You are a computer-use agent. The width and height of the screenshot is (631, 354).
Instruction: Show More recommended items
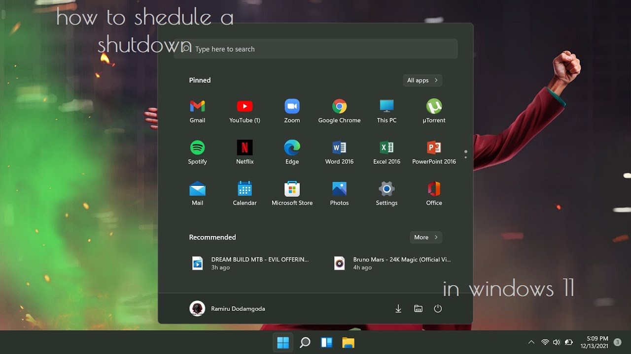pos(425,237)
